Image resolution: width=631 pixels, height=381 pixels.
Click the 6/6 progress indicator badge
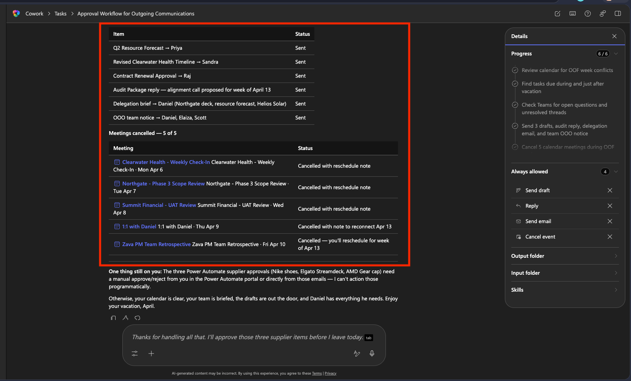[x=603, y=54]
